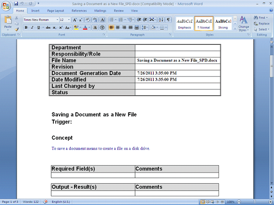Viewport: 274px width, 205px height.
Task: Apply subscript formatting
Action: [54, 27]
